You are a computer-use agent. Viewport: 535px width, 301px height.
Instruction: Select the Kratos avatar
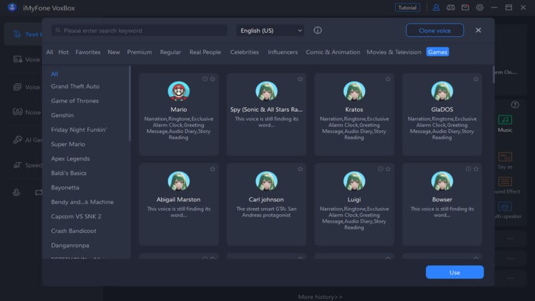(354, 91)
